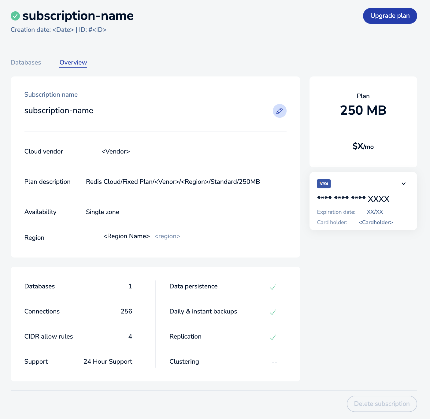Click the Data persistence checkmark

click(272, 287)
